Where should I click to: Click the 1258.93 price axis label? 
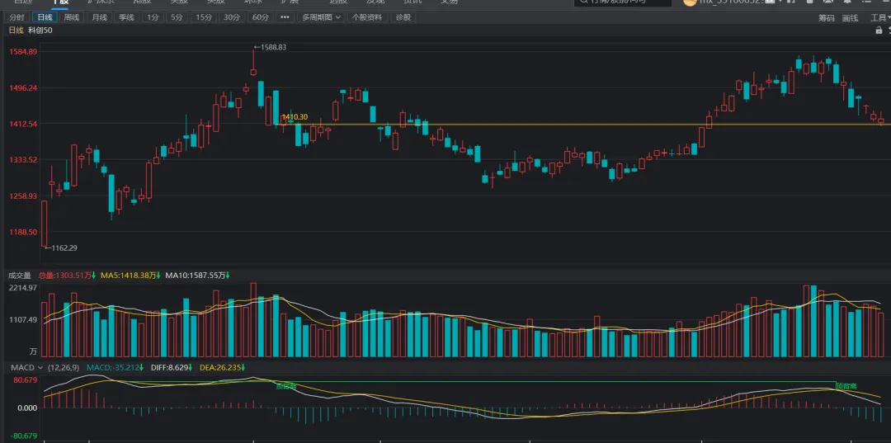[23, 196]
